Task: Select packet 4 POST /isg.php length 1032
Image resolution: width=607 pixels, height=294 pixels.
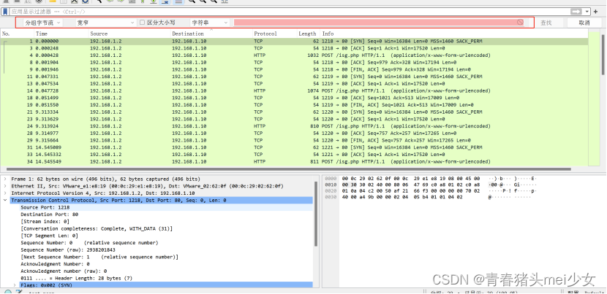Action: tap(294, 55)
